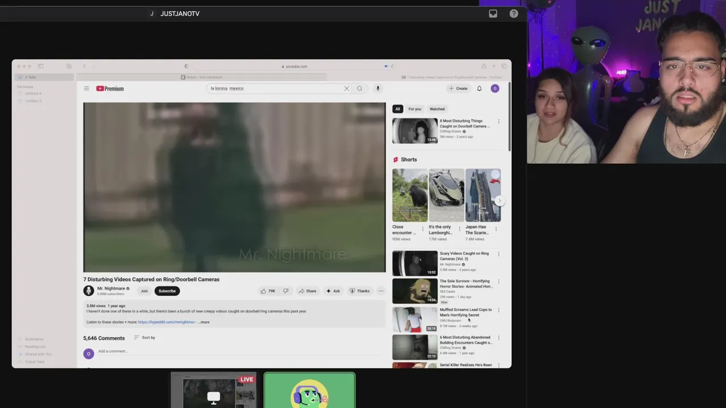Go back with Safari's back arrow

click(x=84, y=66)
